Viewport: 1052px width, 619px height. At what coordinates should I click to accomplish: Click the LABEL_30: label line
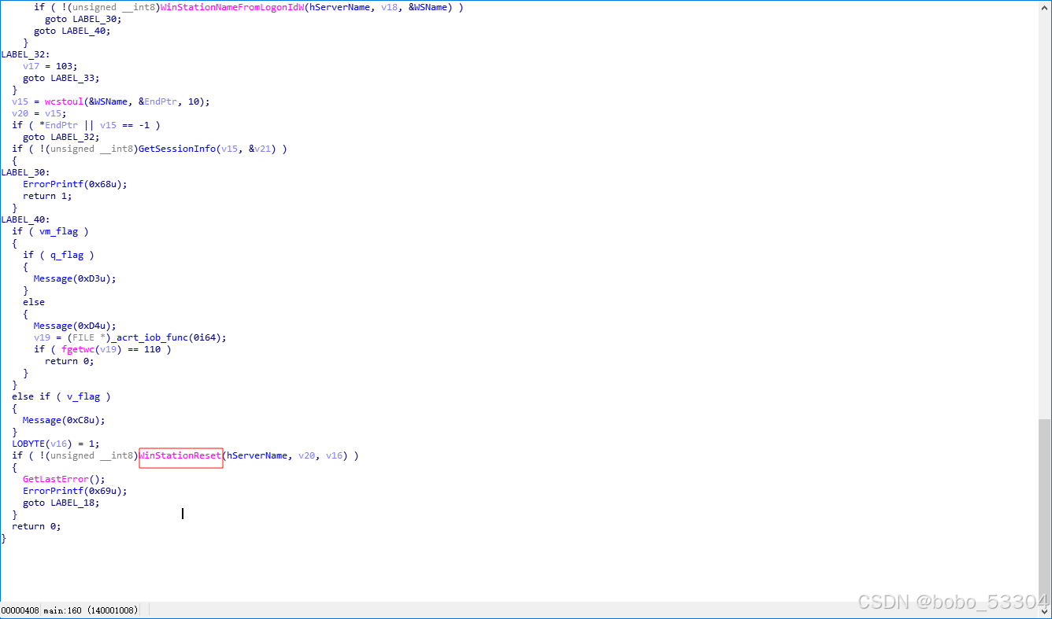26,172
